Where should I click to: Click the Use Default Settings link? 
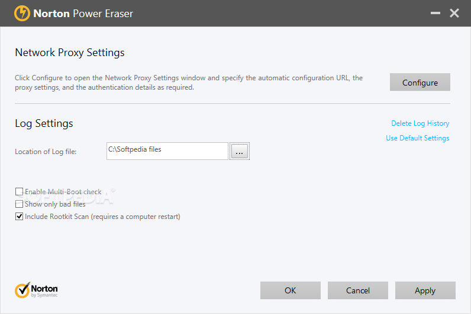tap(418, 138)
